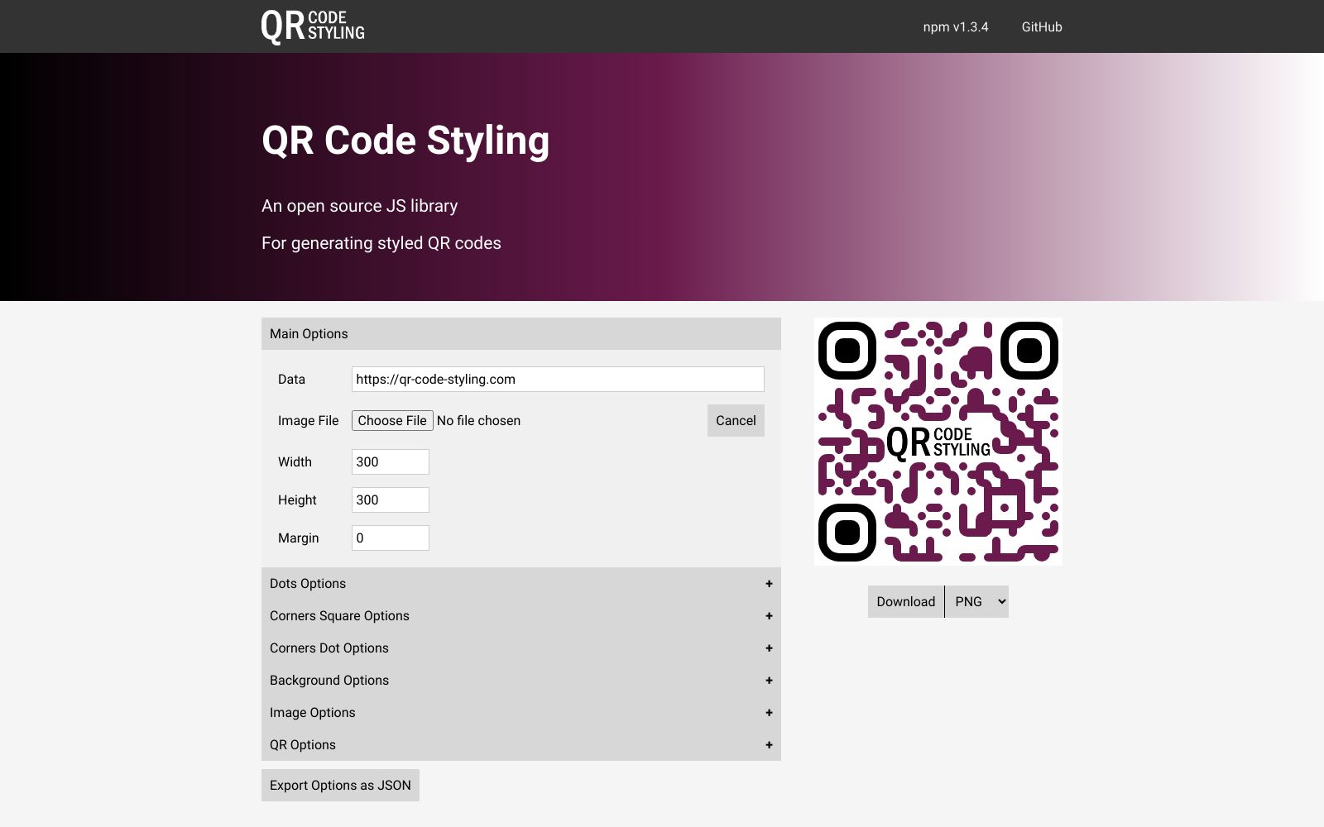Click the QR Code Styling logo
Screen dimensions: 1324x827
[x=314, y=26]
